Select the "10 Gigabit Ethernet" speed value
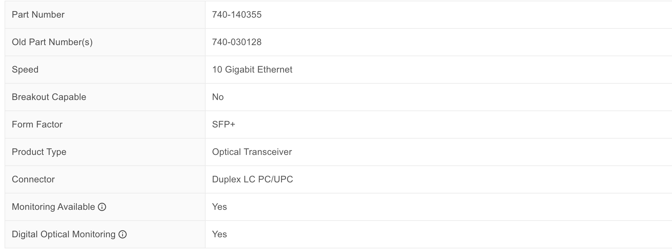The height and width of the screenshot is (251, 672). click(x=252, y=70)
